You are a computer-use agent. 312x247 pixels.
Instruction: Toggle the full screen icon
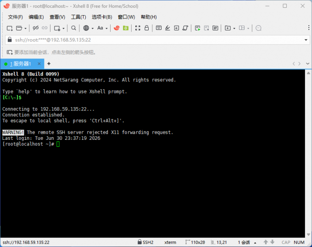(x=138, y=28)
